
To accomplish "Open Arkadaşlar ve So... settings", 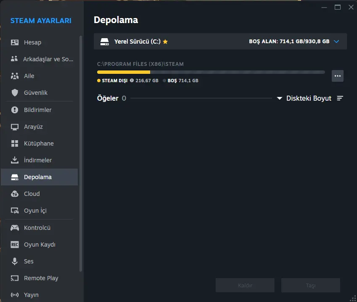I will tap(40, 59).
